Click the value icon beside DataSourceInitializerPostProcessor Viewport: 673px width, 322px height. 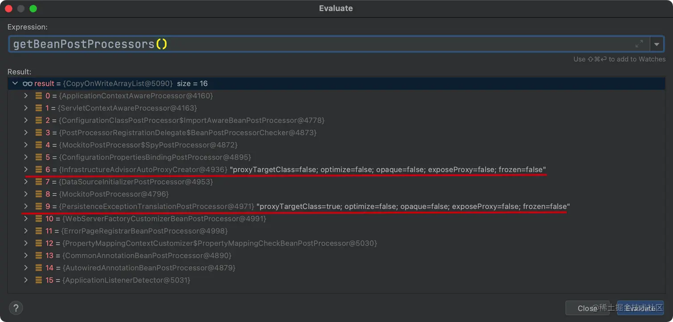click(38, 181)
